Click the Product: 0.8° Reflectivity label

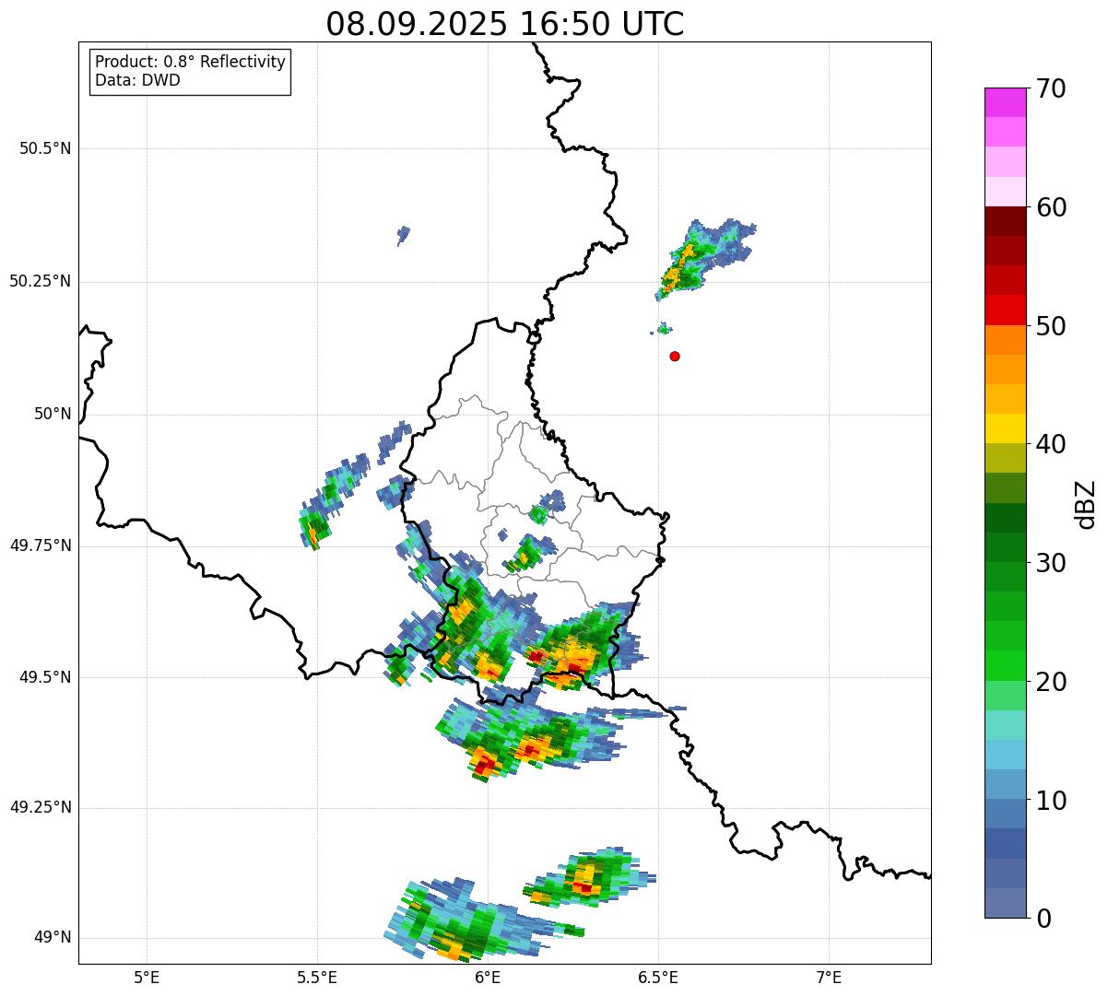[x=191, y=62]
